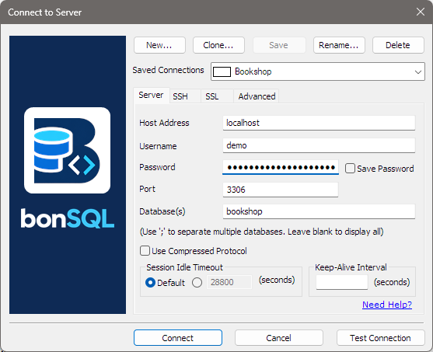Clone the current connection
This screenshot has width=433, height=352.
[218, 45]
